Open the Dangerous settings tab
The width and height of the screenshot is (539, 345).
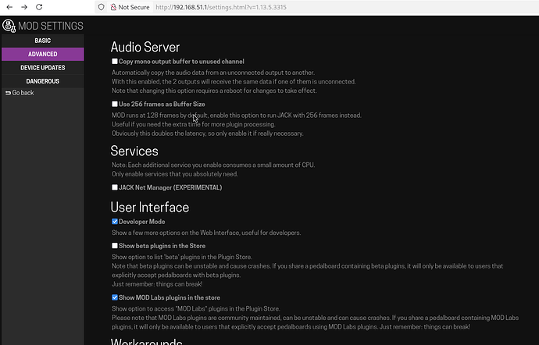coord(42,80)
